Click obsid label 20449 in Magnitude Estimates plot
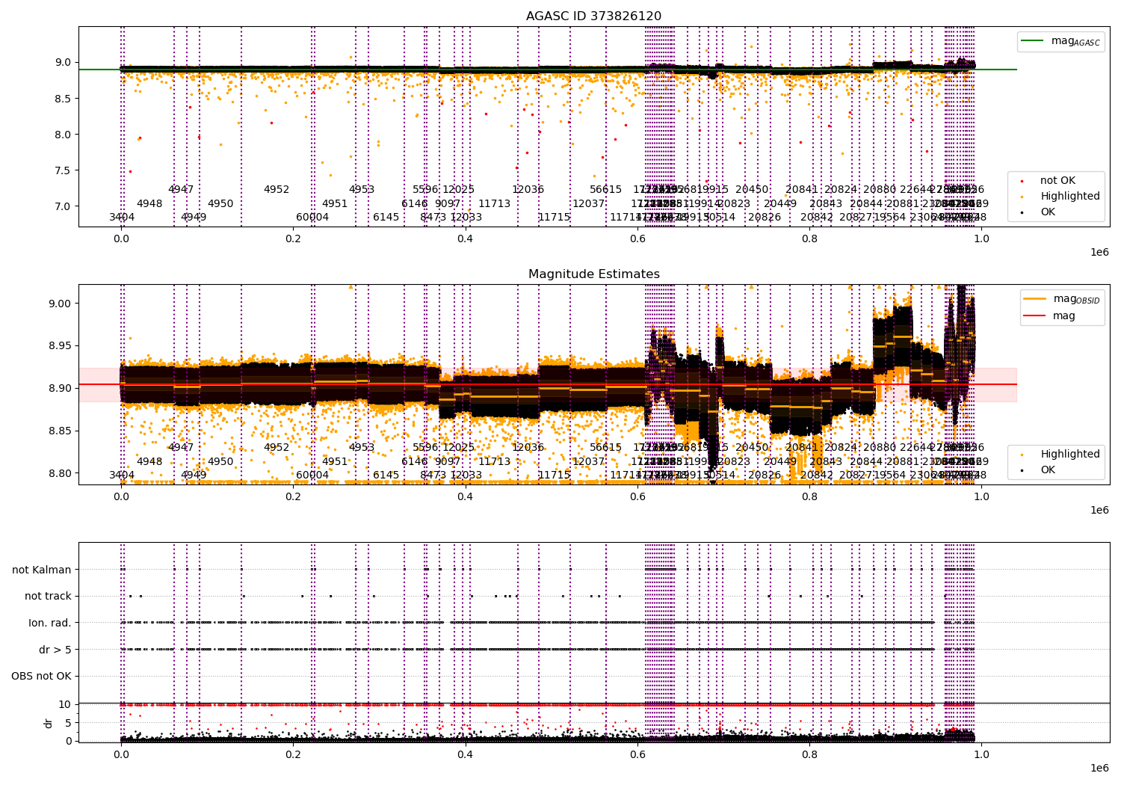1121x785 pixels. pos(780,461)
